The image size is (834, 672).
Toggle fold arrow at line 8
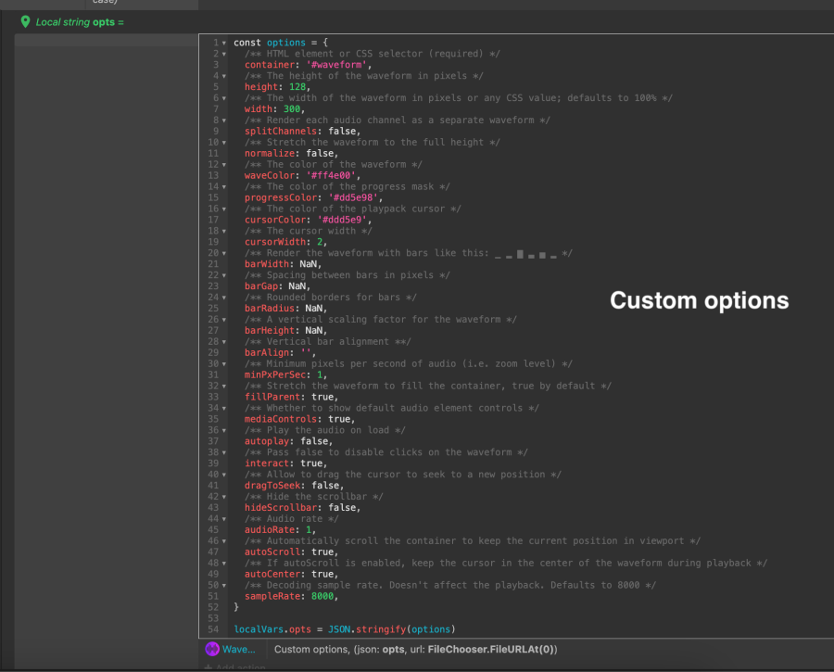(x=224, y=120)
